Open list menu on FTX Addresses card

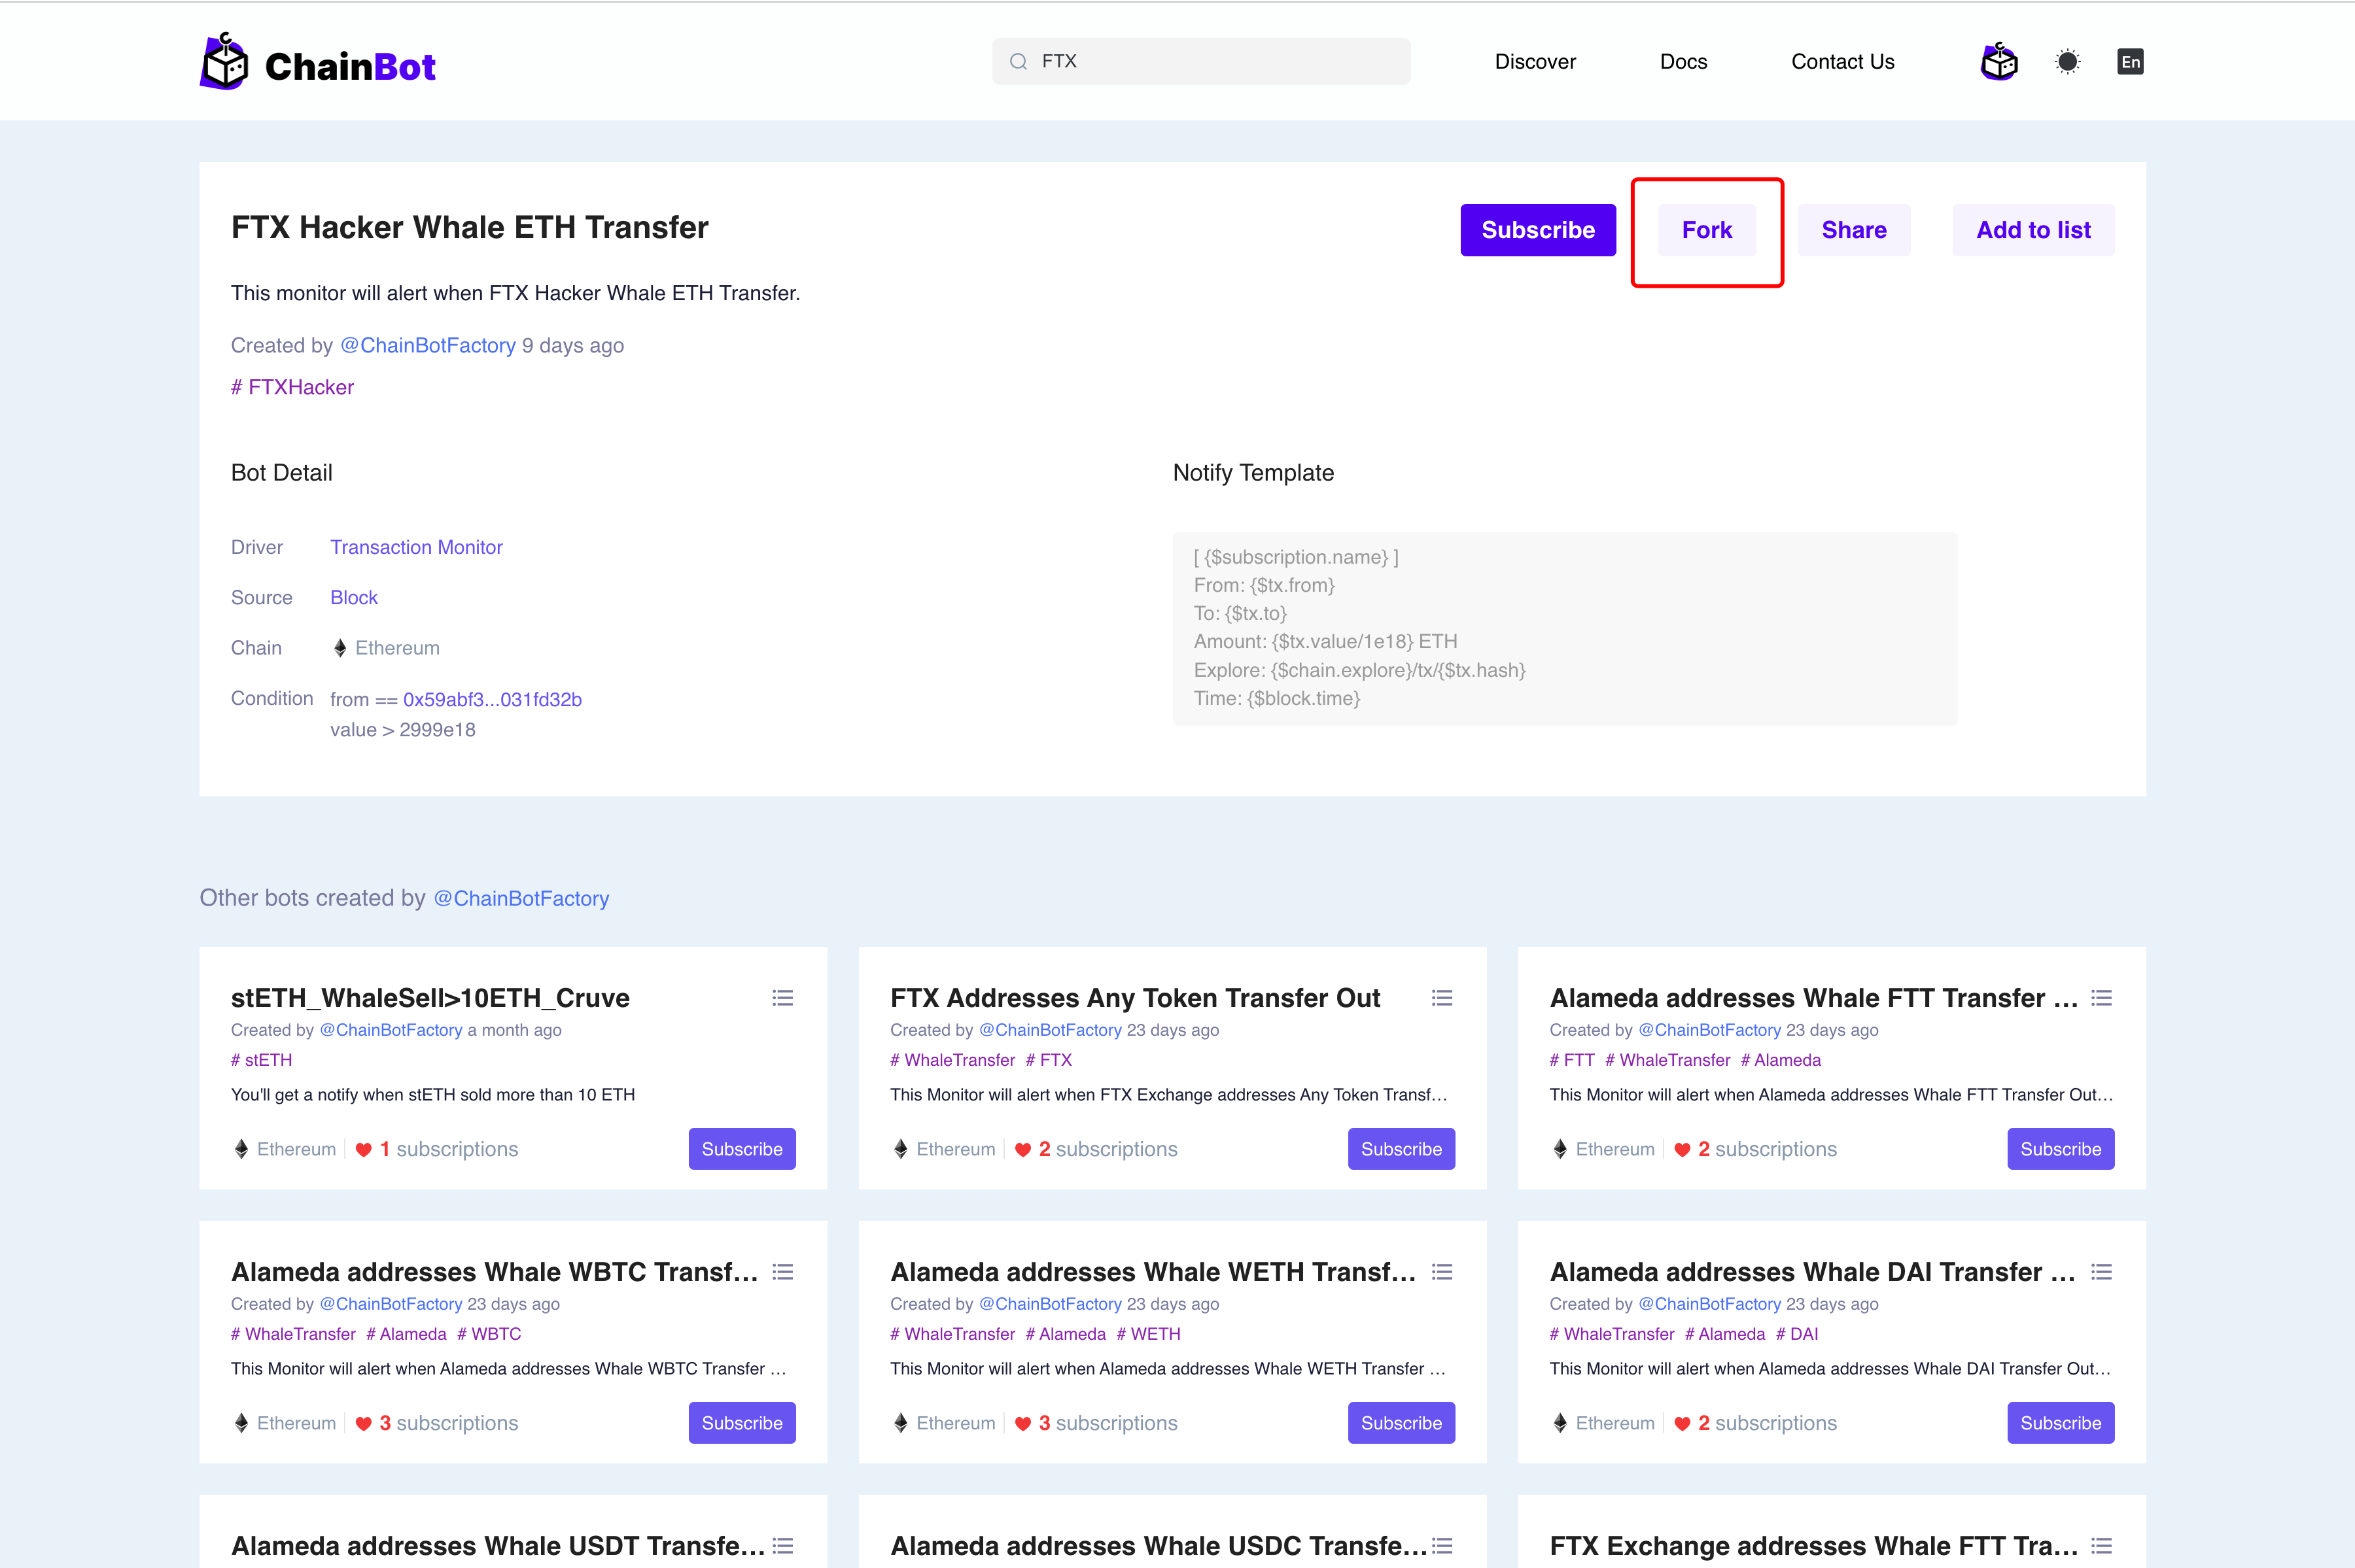(1442, 998)
